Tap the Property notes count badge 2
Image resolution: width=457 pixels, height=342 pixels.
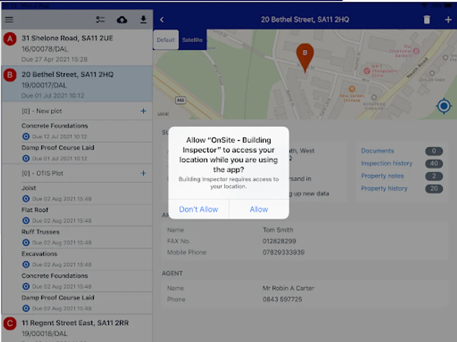click(x=434, y=176)
